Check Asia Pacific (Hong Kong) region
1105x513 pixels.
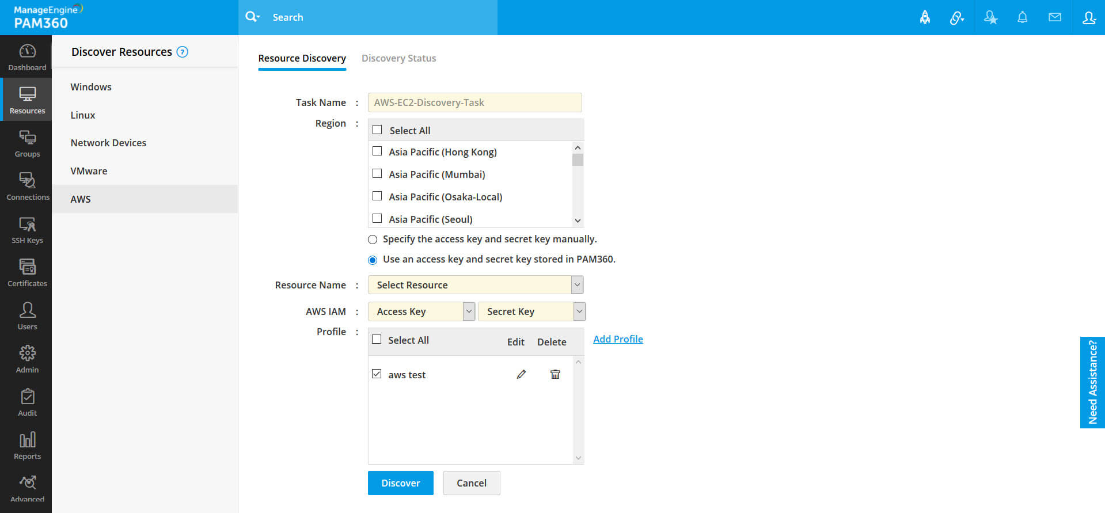click(377, 151)
